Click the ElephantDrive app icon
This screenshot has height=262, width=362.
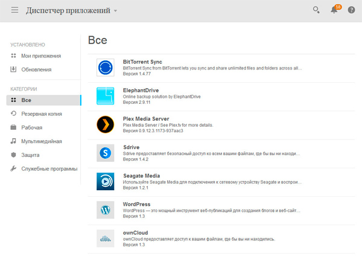coord(106,96)
